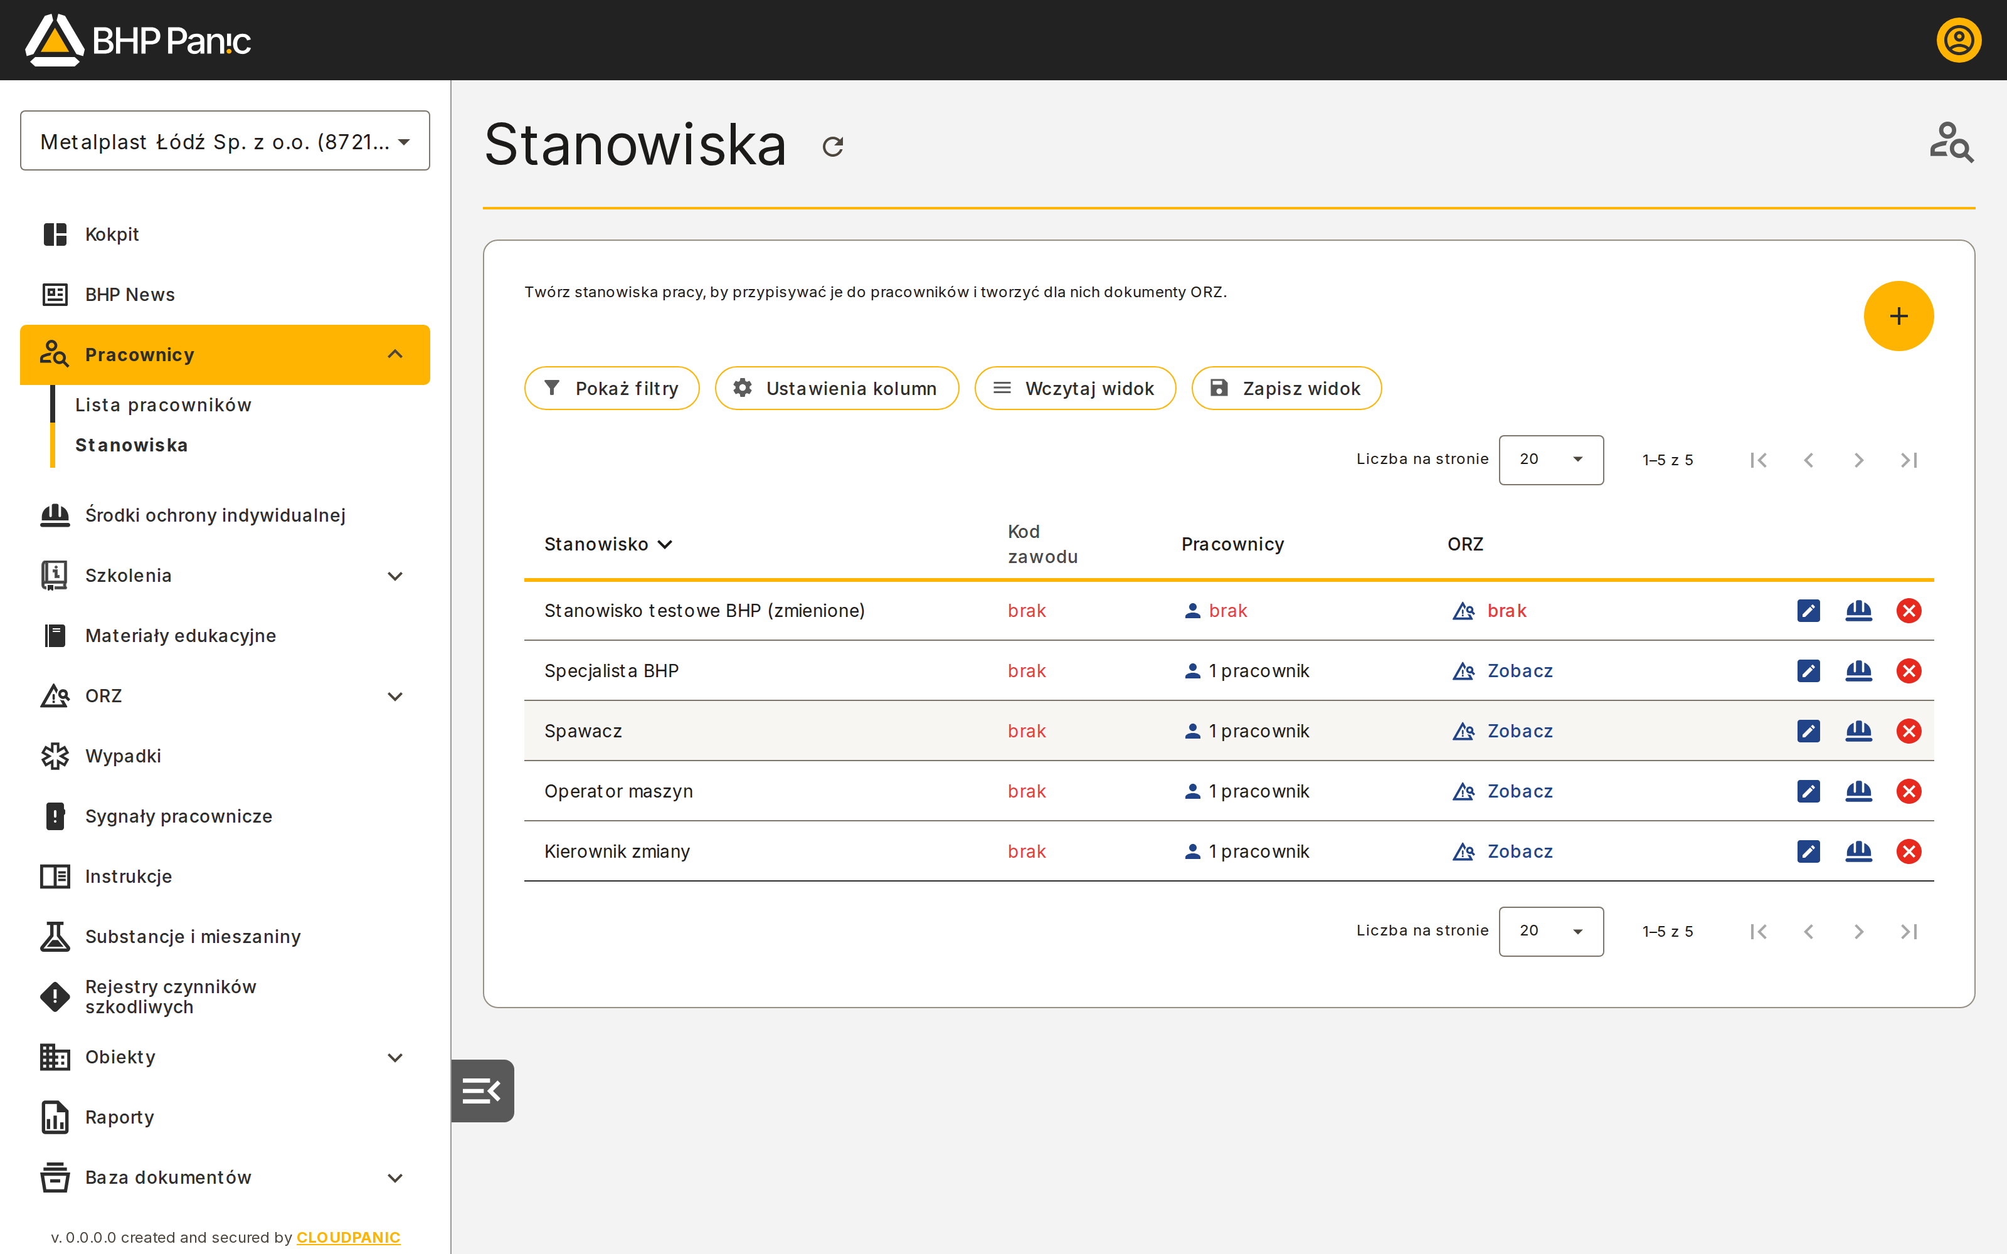Sort by the Stanowisko column header
The width and height of the screenshot is (2007, 1254).
click(607, 544)
